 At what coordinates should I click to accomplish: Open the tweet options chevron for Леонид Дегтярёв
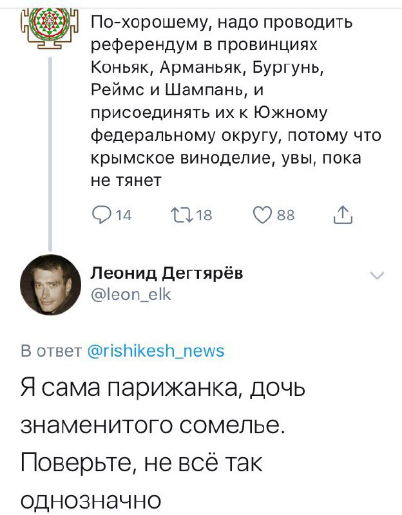tap(377, 276)
